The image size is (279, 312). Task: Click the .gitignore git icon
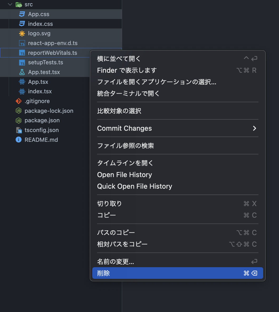click(18, 101)
